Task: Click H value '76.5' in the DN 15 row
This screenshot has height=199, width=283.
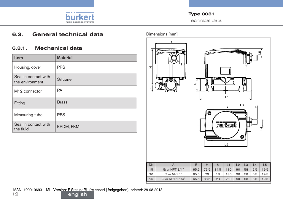Action: [x=207, y=169]
